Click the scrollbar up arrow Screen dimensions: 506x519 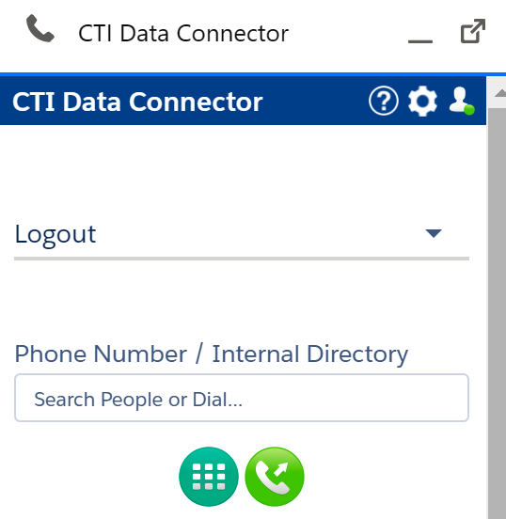tap(500, 93)
